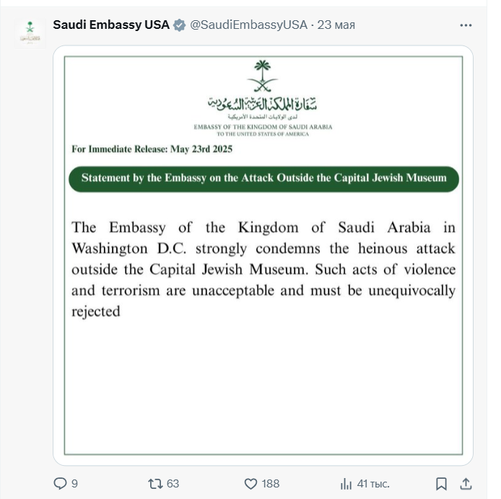Viewport: 501px width, 499px height.
Task: Click the like count 188
Action: [x=270, y=483]
